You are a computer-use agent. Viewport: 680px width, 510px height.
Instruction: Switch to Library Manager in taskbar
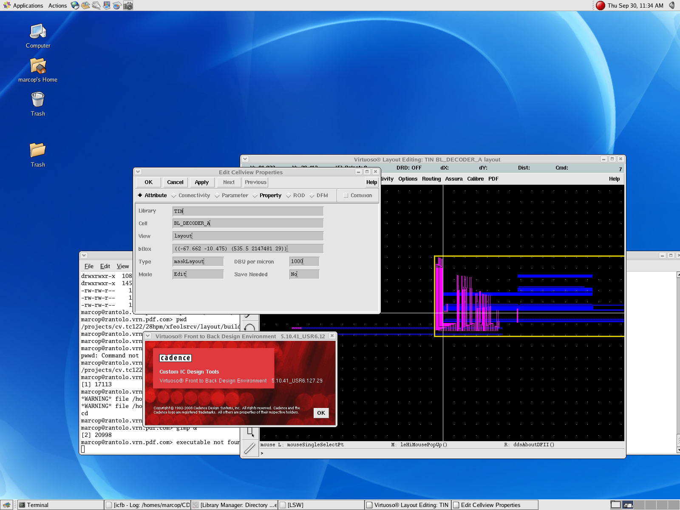coord(234,505)
